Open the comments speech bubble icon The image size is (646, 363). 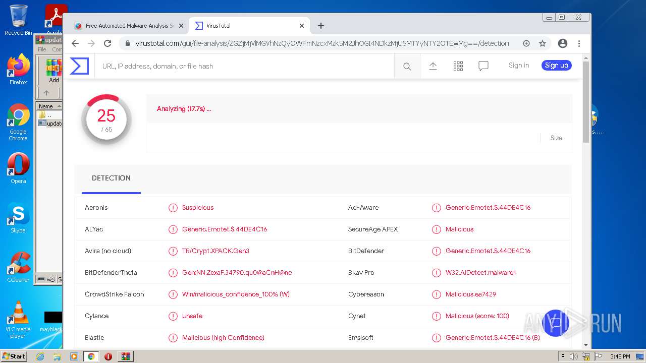click(483, 66)
